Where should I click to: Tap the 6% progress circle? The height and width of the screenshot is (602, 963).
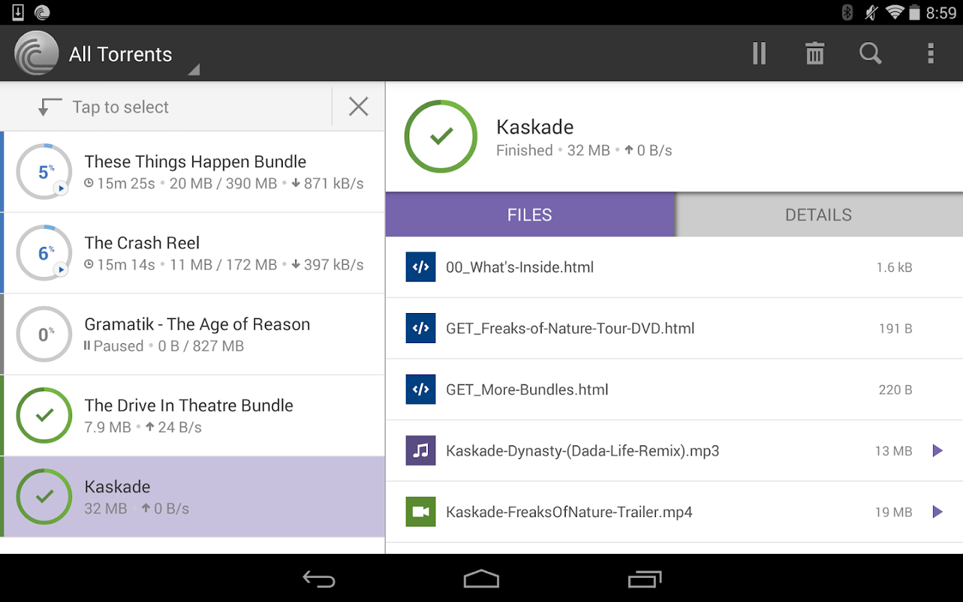44,253
